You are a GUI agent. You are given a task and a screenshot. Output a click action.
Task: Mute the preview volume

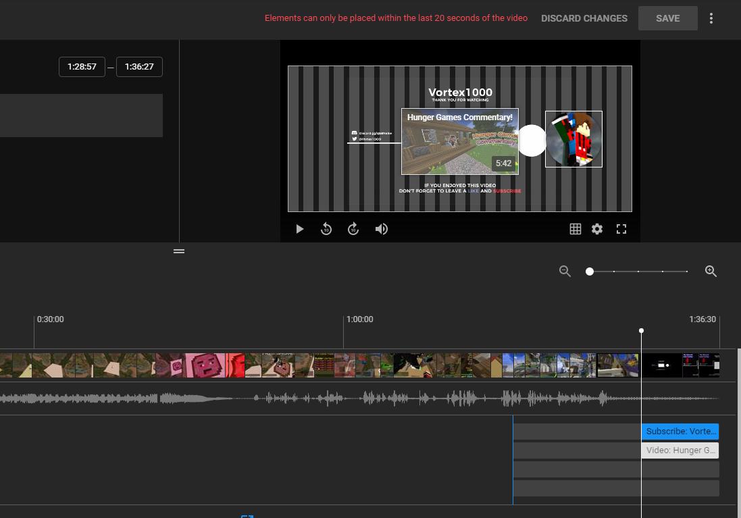(382, 229)
